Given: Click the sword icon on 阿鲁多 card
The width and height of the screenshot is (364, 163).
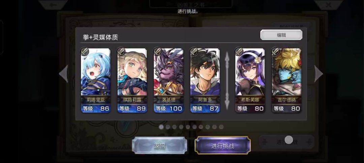Looking at the screenshot, I should (x=194, y=51).
